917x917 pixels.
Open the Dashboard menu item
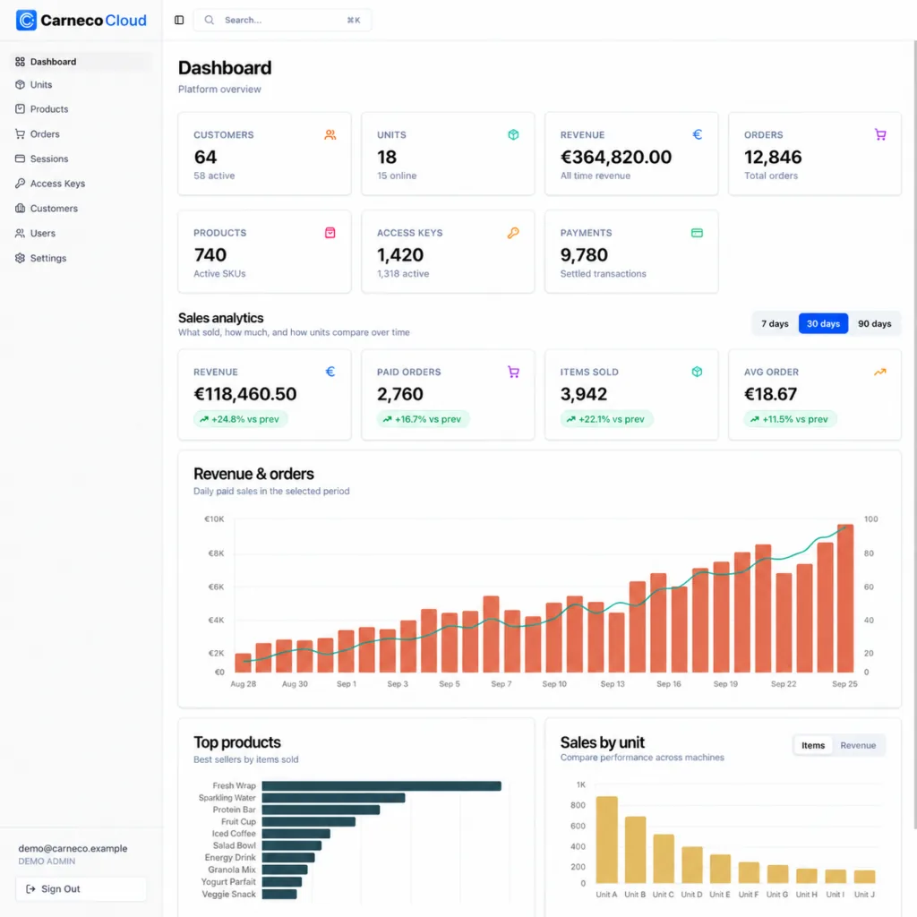(81, 62)
